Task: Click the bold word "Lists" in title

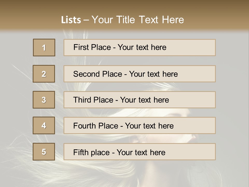Action: [71, 20]
